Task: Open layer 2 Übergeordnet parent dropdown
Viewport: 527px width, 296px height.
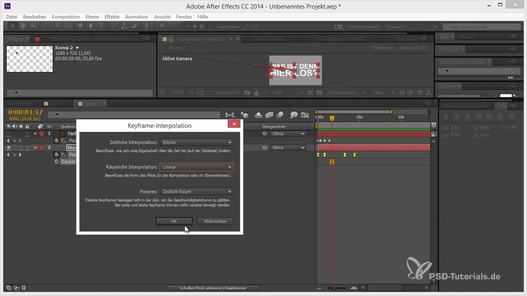Action: coord(288,148)
